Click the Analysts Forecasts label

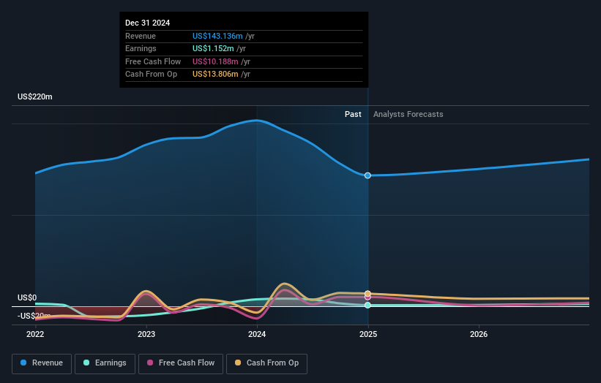[408, 114]
